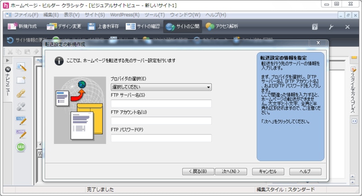Screen dimensions: 362x196
Task: Click the 編集スタイル:スタンダード status text
Action: [x=286, y=190]
